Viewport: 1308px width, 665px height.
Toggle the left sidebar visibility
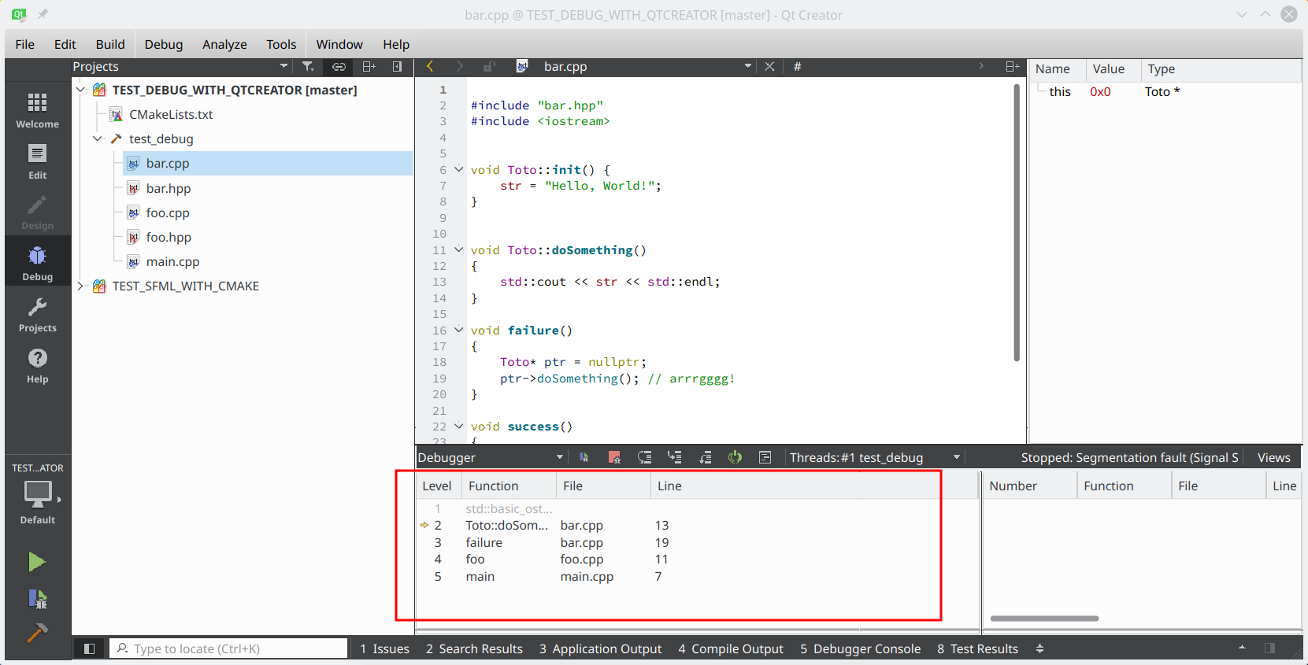click(x=89, y=648)
